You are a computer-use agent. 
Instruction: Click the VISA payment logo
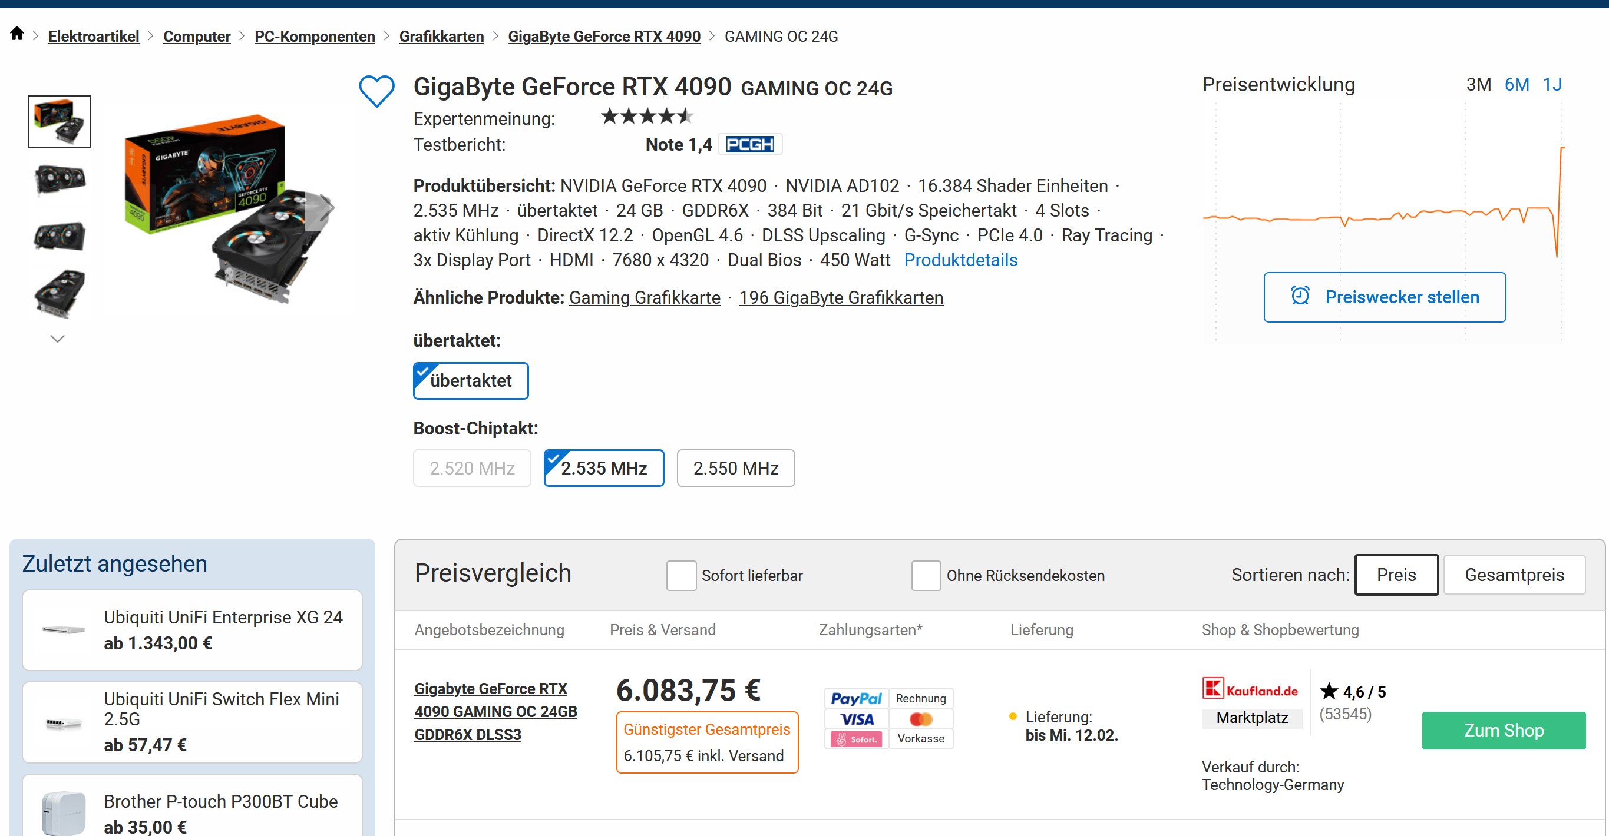[856, 719]
